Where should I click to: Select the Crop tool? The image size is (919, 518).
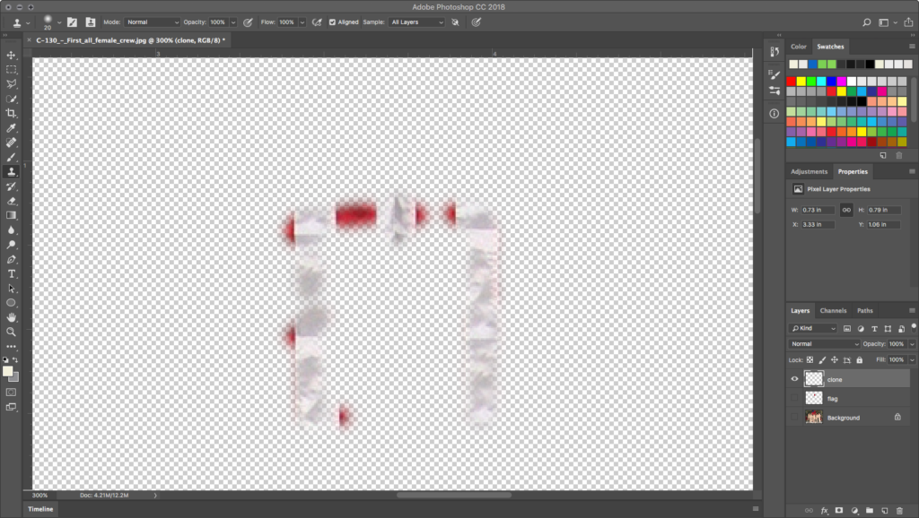click(12, 113)
